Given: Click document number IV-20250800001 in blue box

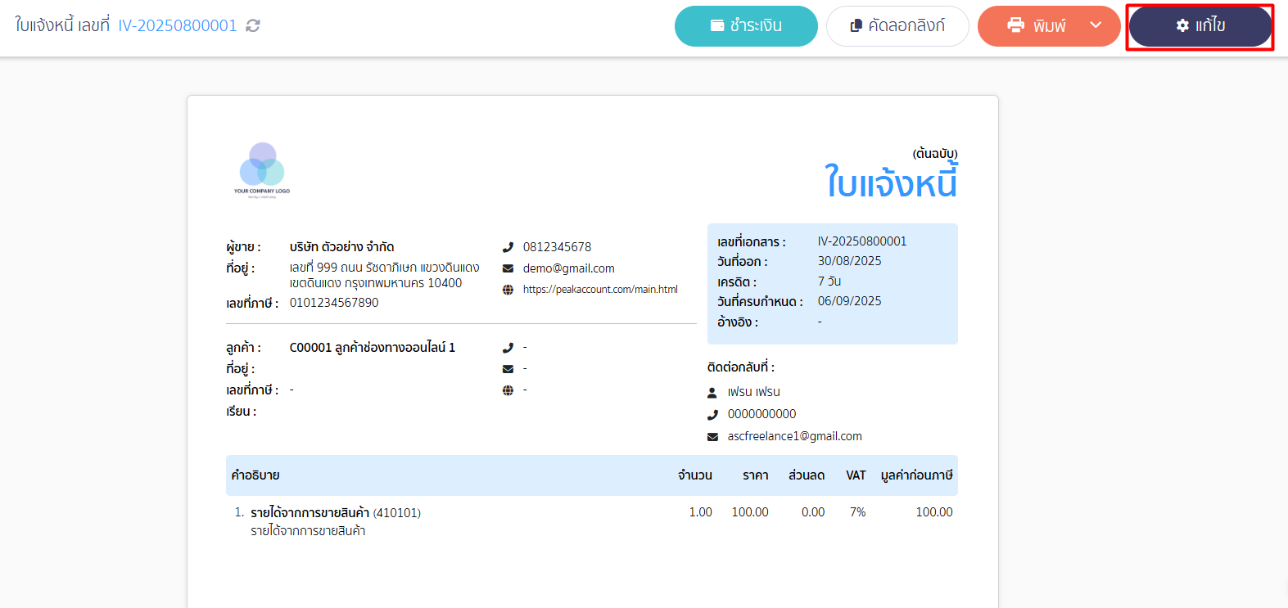Looking at the screenshot, I should (862, 241).
